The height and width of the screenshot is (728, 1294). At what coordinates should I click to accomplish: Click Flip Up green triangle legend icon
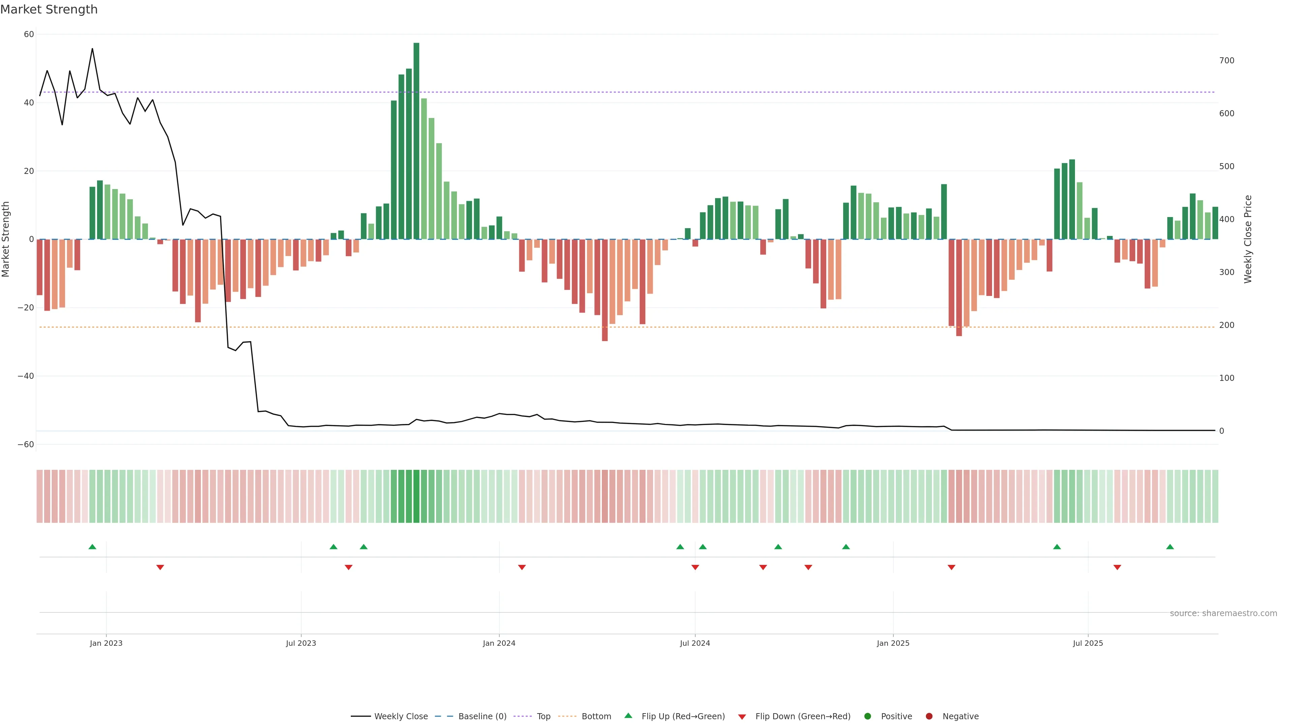(628, 716)
